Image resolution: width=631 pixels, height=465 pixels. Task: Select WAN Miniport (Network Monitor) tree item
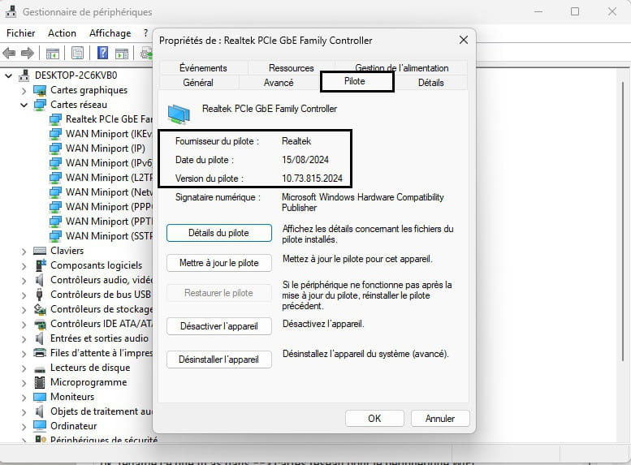coord(100,192)
